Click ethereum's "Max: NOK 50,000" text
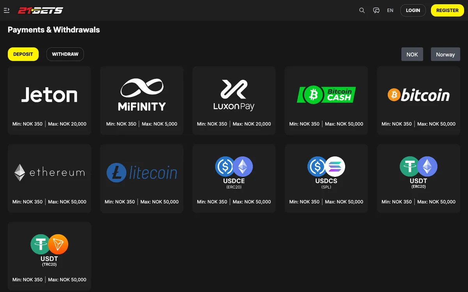The image size is (468, 292). click(67, 202)
